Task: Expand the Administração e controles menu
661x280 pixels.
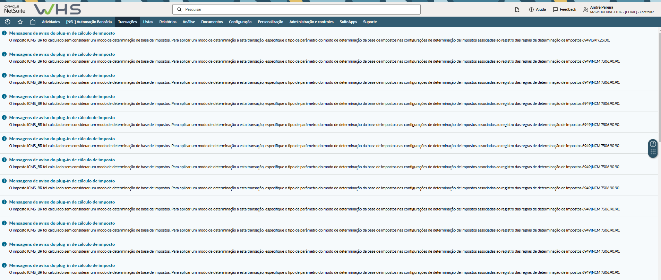Action: [311, 22]
